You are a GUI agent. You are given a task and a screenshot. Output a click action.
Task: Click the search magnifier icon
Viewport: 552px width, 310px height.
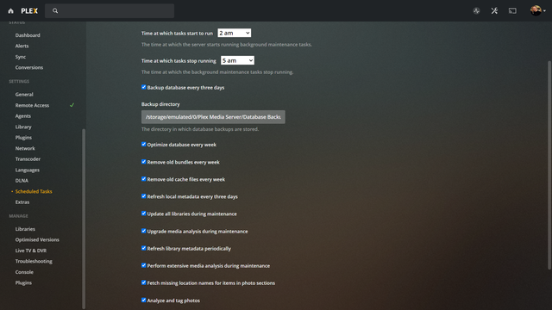[x=55, y=11]
